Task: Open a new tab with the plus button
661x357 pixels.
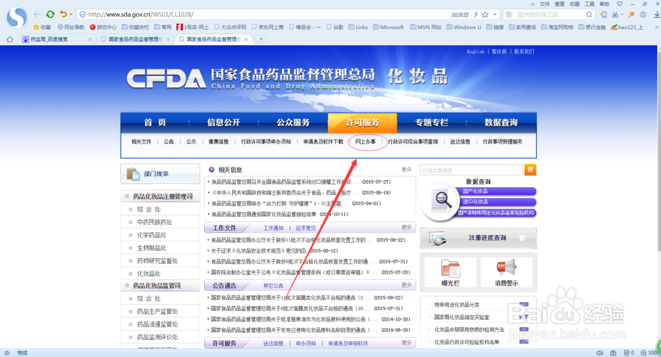Action: pyautogui.click(x=261, y=39)
